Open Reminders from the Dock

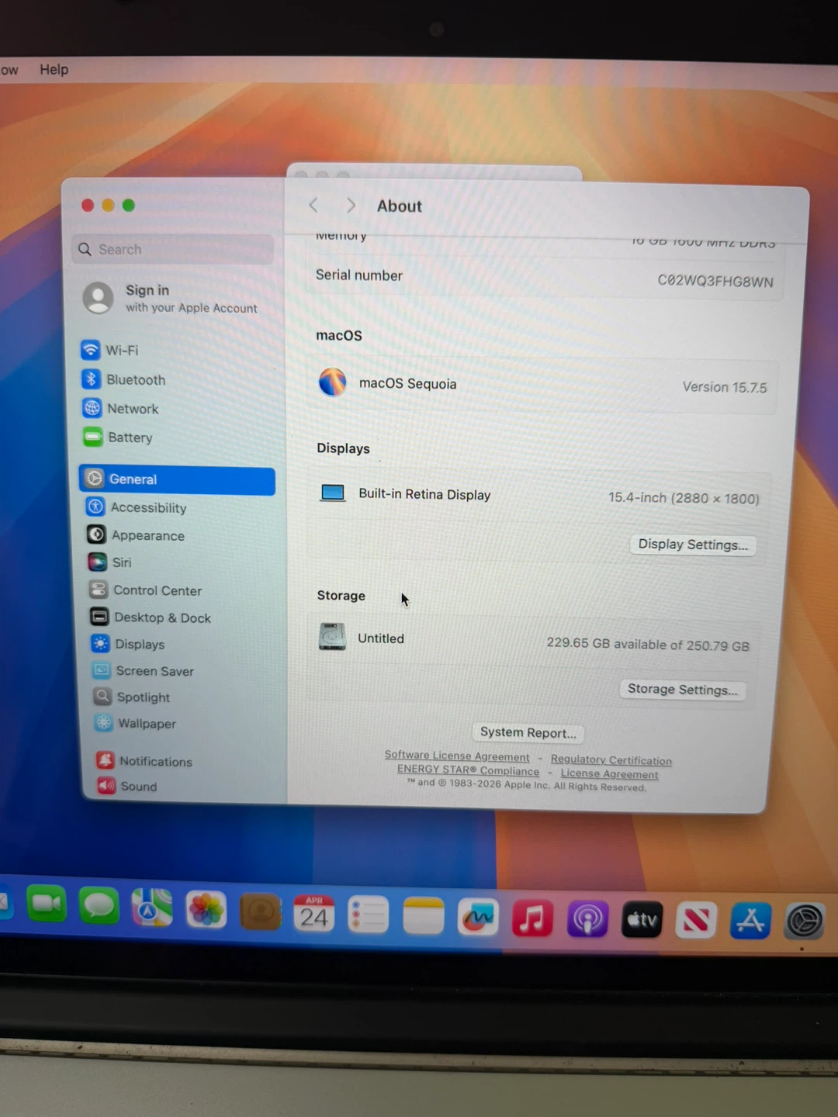[x=368, y=915]
